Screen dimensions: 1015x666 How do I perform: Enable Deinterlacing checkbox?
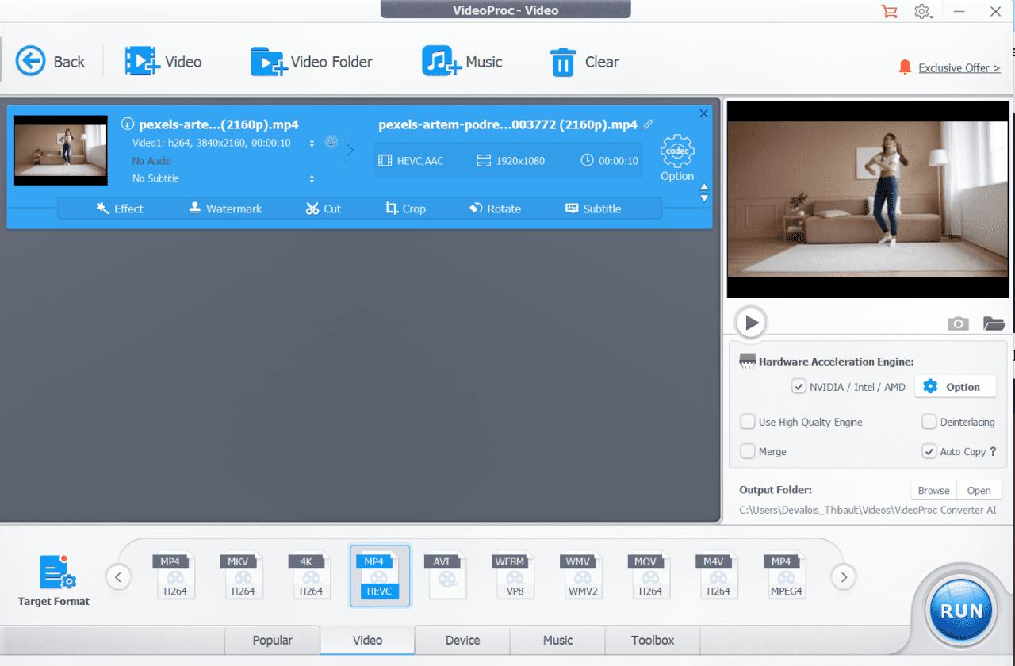(x=929, y=422)
